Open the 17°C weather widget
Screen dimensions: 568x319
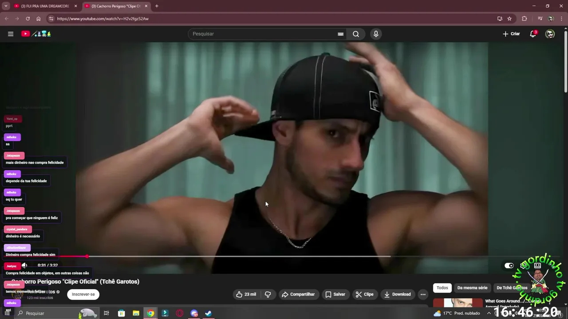pyautogui.click(x=457, y=313)
